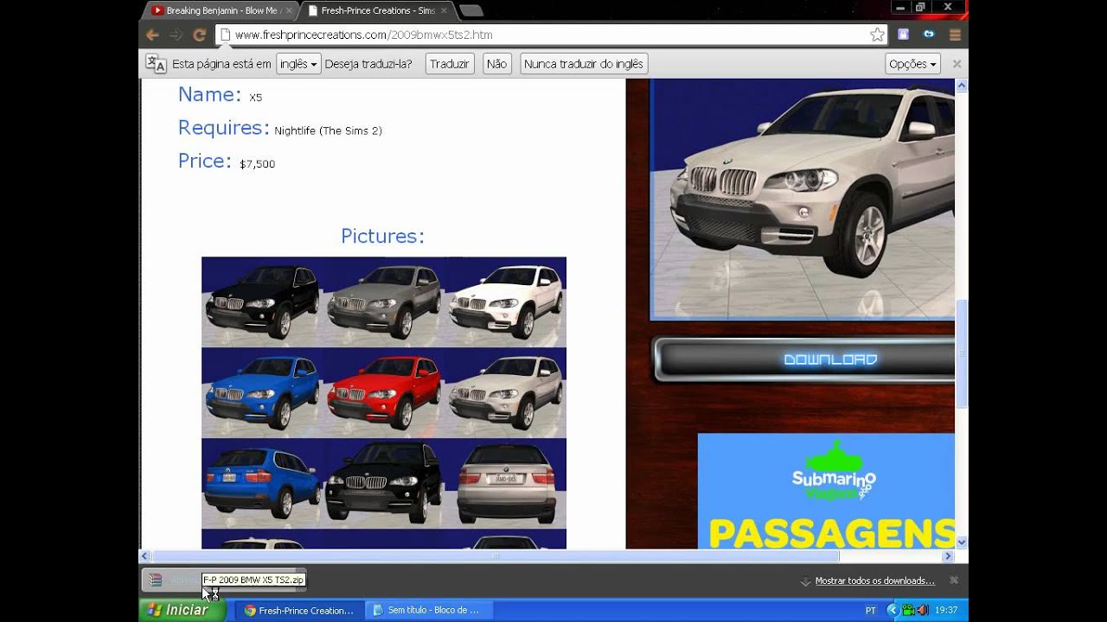The image size is (1107, 622).
Task: Click the large silver BMW X5 image
Action: point(803,199)
